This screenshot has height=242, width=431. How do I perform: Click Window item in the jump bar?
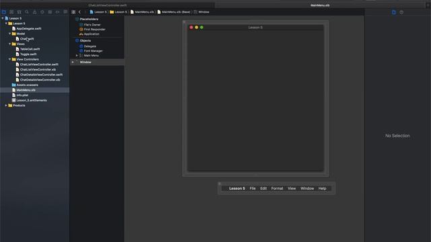click(201, 12)
